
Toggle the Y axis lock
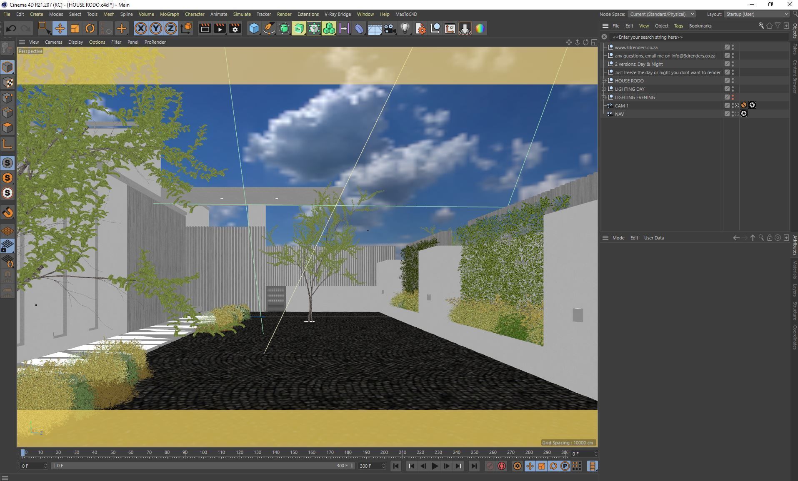tap(156, 28)
